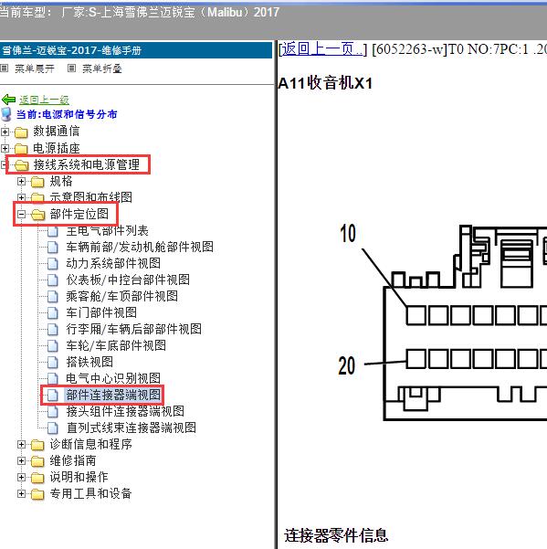547x549 pixels.
Task: Click pin label 10 in connector diagram
Action: point(348,234)
